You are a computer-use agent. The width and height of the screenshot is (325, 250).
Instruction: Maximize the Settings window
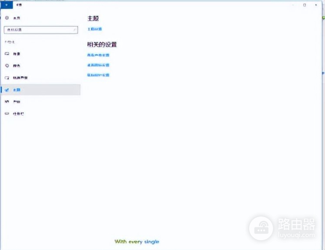(x=304, y=5)
